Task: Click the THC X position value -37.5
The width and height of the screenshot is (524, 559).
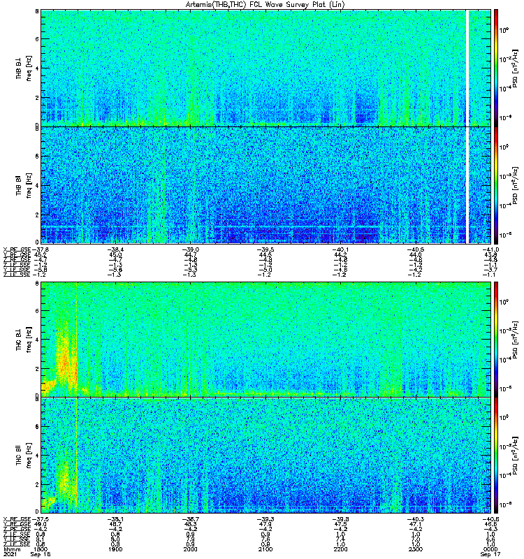Action: tap(41, 519)
